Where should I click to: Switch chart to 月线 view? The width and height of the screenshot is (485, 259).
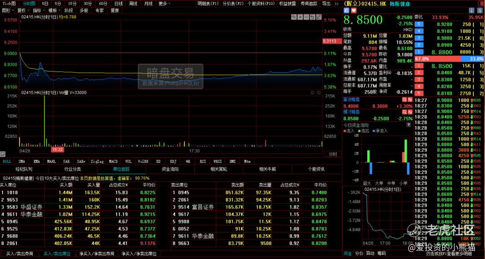(149, 4)
